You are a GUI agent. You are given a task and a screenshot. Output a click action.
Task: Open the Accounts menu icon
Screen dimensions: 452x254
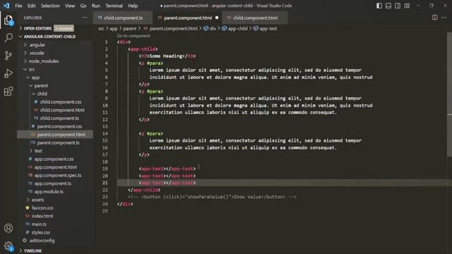tap(8, 228)
